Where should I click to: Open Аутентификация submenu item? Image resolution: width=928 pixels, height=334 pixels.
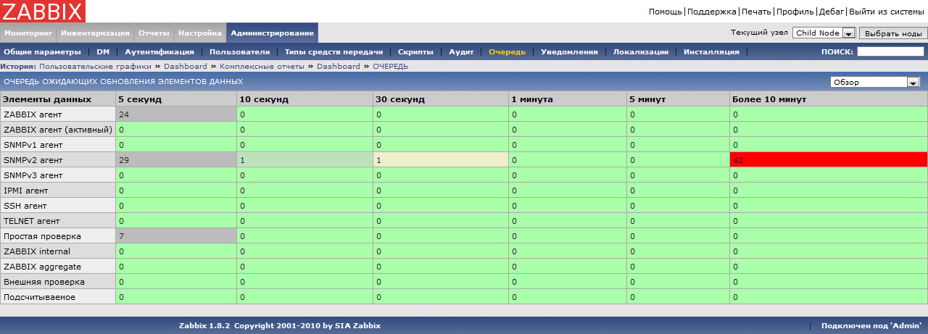(159, 52)
